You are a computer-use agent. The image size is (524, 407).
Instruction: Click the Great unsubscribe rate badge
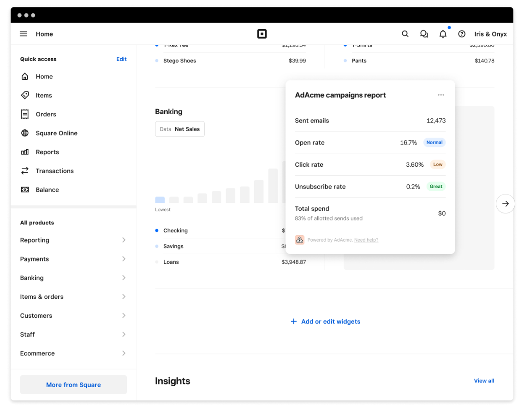436,187
